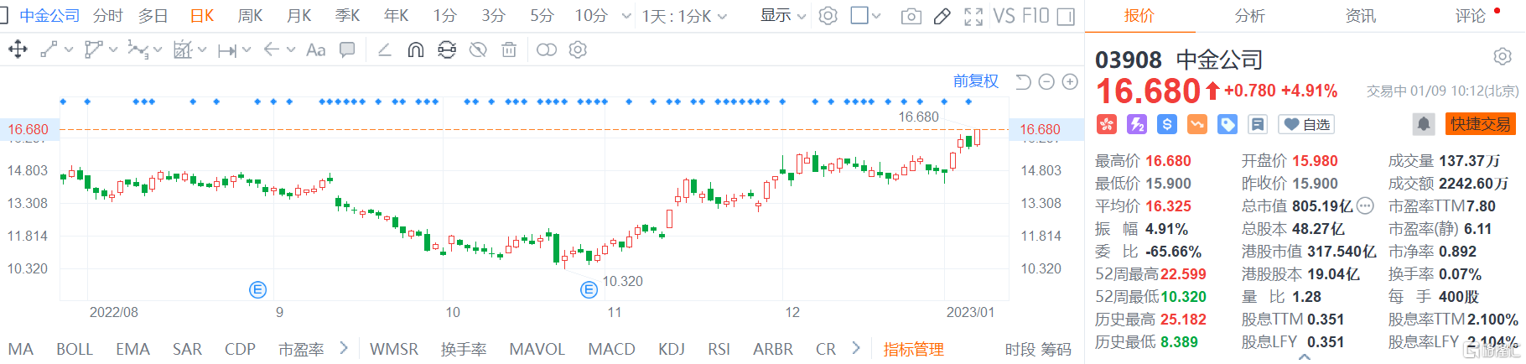Toggle the side panel layout icon
The height and width of the screenshot is (364, 1526).
click(1066, 16)
